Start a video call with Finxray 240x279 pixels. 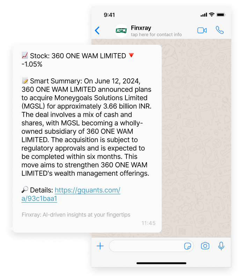(202, 30)
